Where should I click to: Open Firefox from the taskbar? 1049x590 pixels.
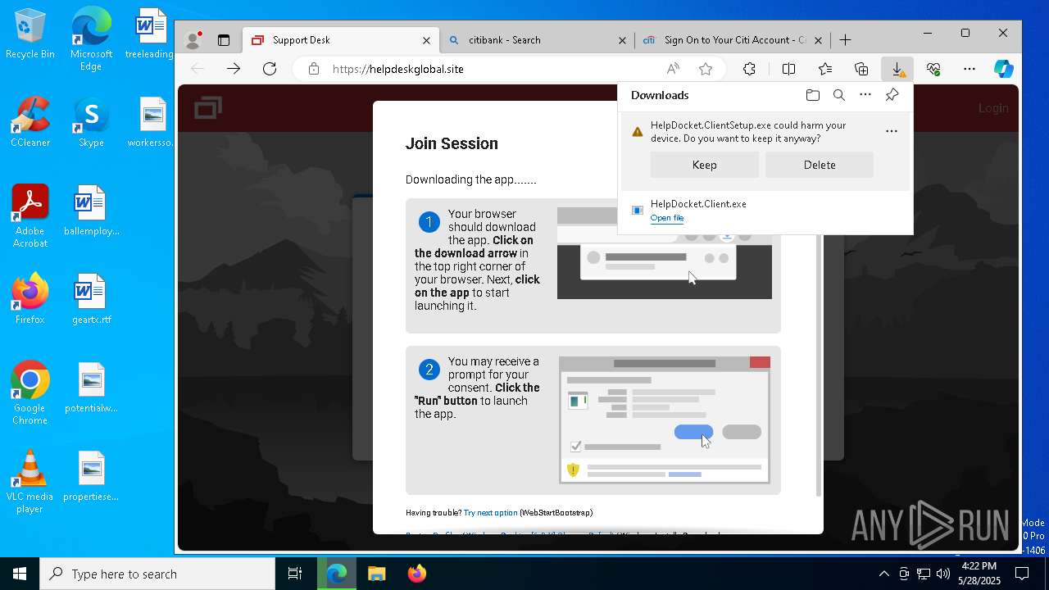pos(416,574)
